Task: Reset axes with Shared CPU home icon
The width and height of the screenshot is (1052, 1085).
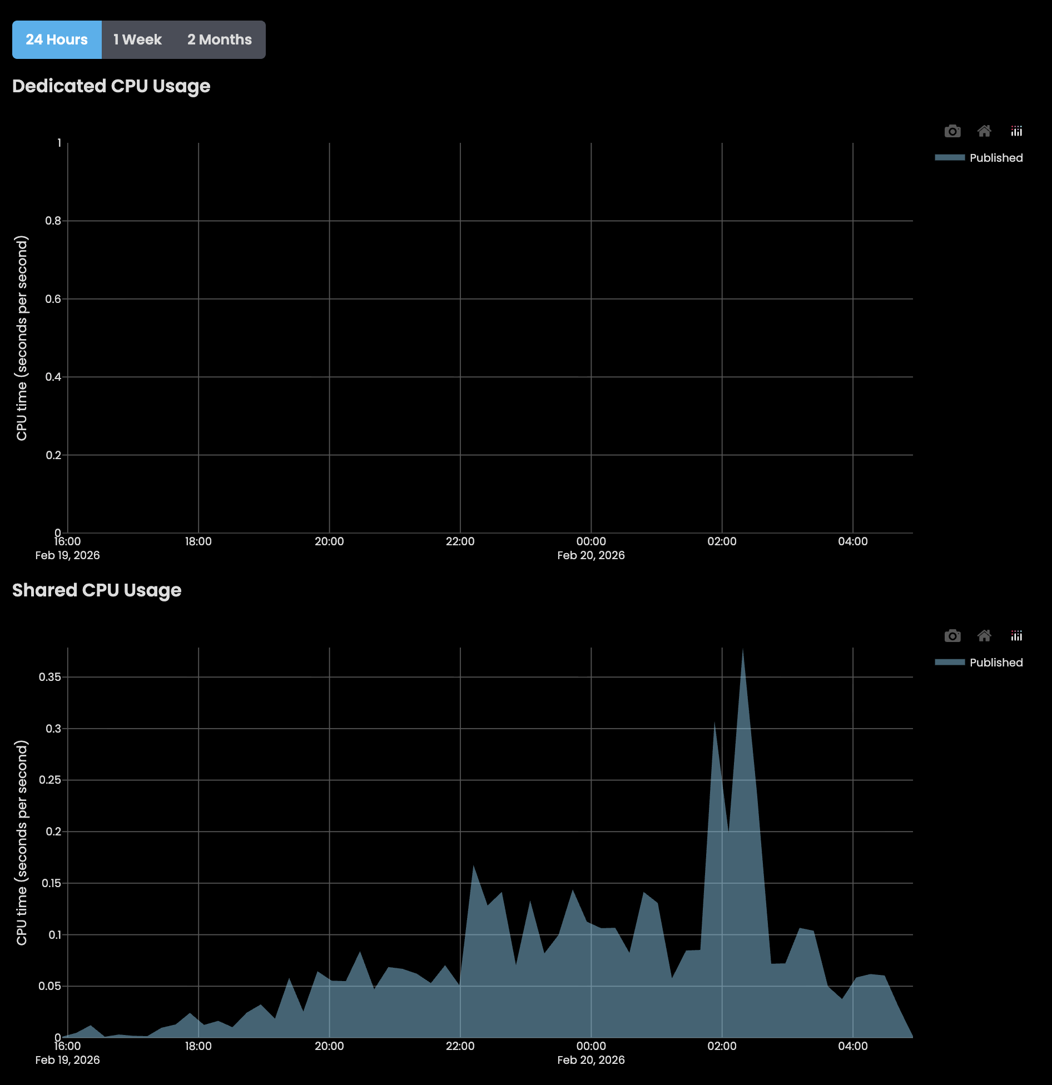Action: [x=984, y=636]
